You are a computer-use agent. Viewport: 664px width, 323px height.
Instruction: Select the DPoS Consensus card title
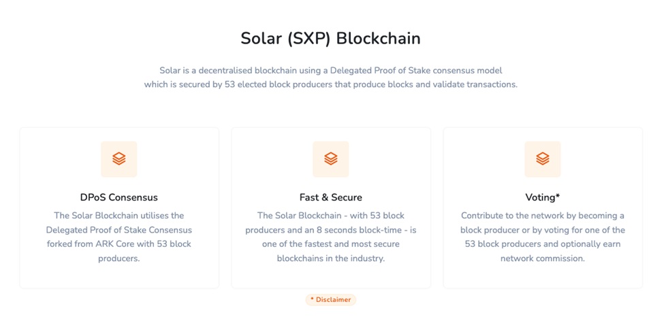119,197
